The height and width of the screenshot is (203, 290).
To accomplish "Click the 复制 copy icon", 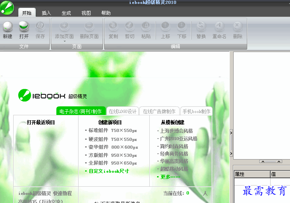I will [113, 26].
